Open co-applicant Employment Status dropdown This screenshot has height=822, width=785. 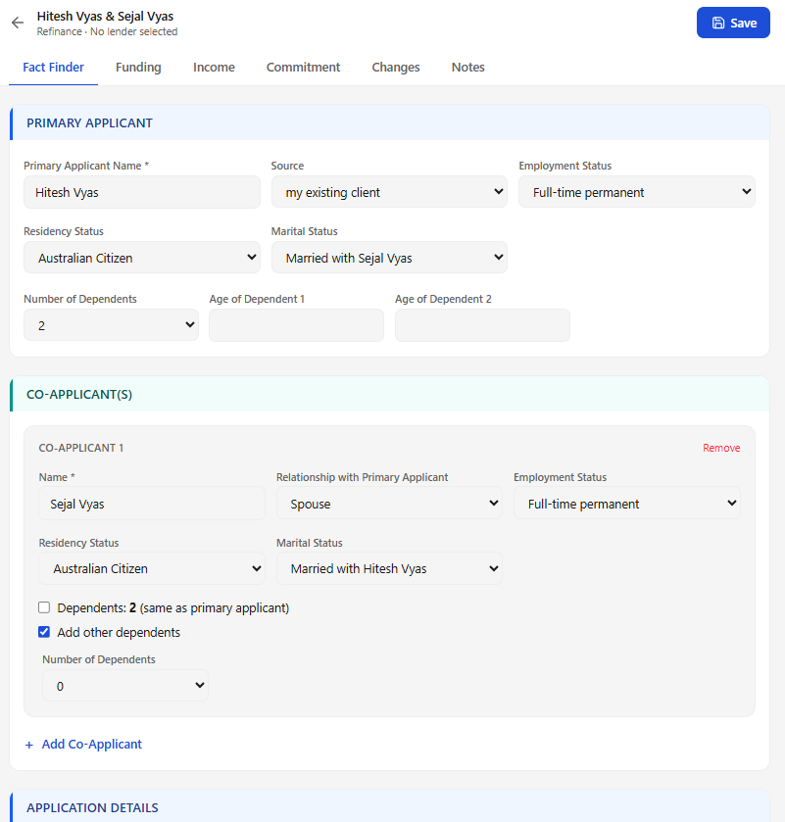click(626, 504)
